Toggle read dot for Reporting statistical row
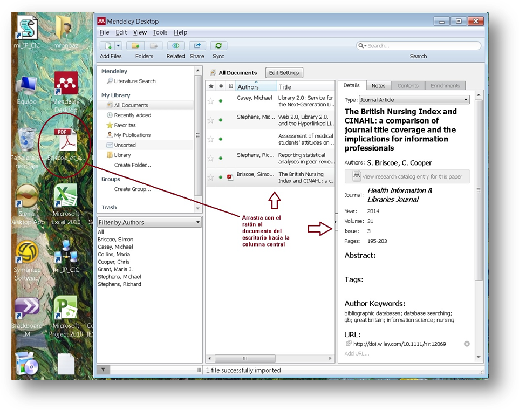The height and width of the screenshot is (410, 519). 221,158
